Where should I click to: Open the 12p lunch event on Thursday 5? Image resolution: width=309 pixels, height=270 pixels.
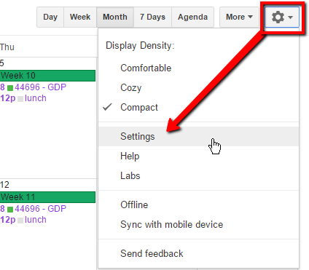tap(23, 98)
